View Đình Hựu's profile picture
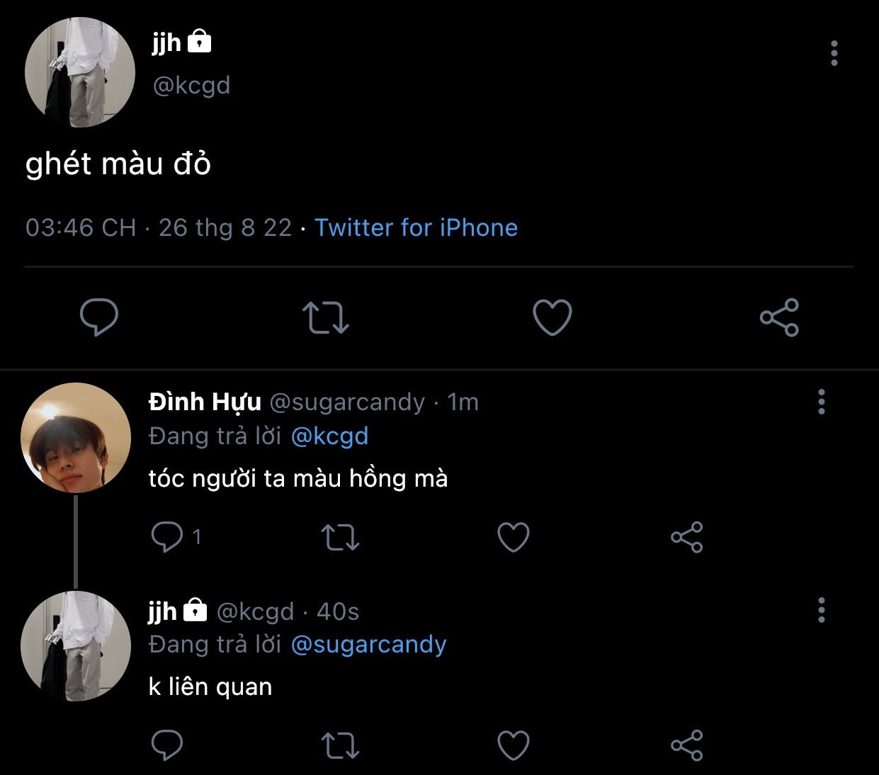This screenshot has height=775, width=879. click(76, 438)
